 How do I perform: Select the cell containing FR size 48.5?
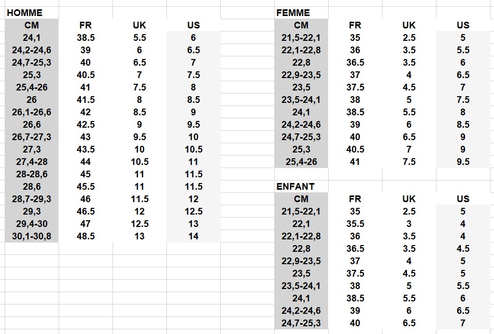coord(86,236)
